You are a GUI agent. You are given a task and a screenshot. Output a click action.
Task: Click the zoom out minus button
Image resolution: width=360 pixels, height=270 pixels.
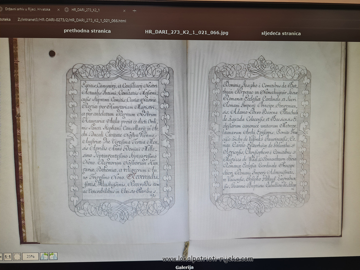point(1,257)
